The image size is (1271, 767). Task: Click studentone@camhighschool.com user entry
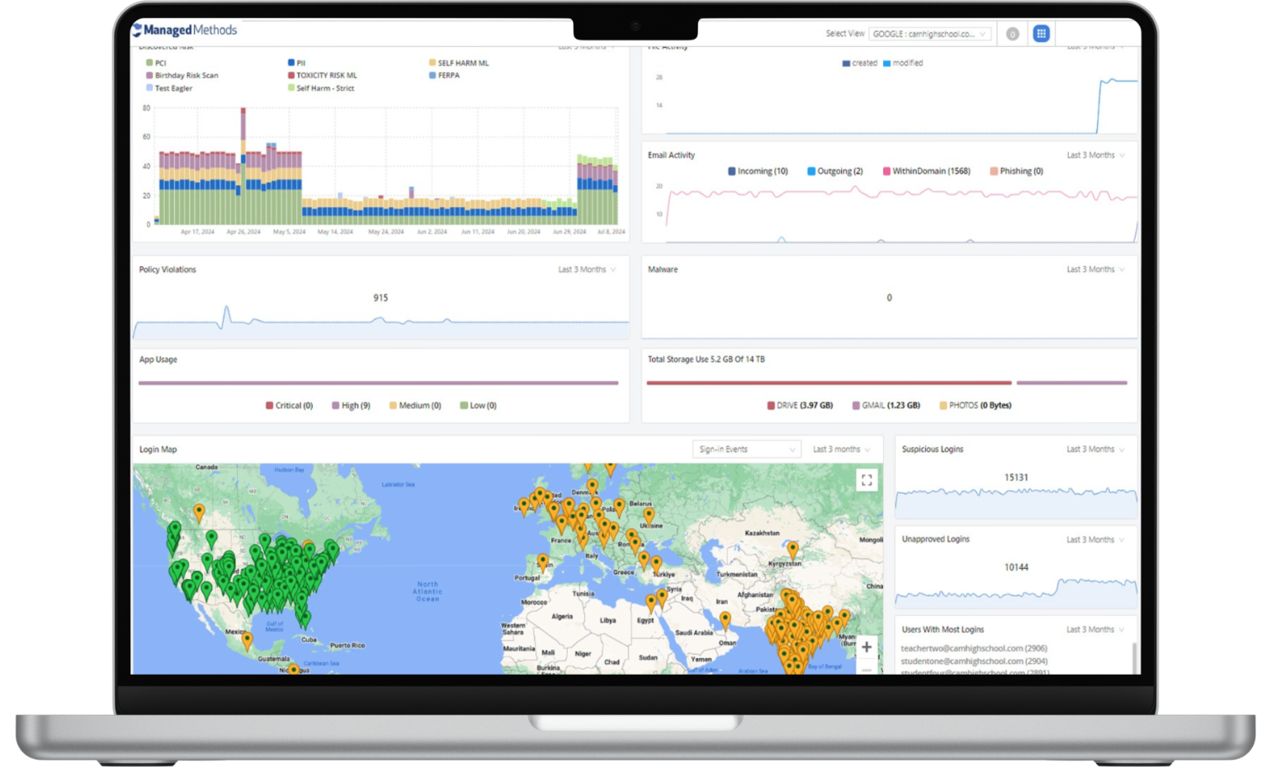coord(974,661)
